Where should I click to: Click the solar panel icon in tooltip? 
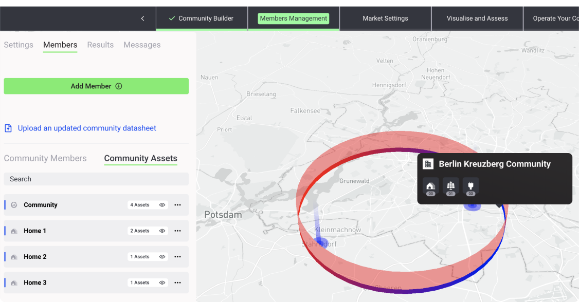[450, 186]
